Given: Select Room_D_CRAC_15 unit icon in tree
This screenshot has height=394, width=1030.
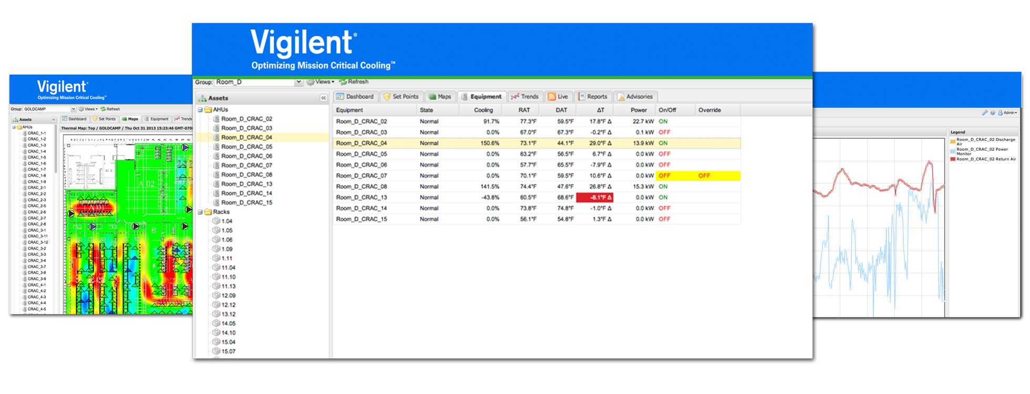Looking at the screenshot, I should pyautogui.click(x=216, y=203).
